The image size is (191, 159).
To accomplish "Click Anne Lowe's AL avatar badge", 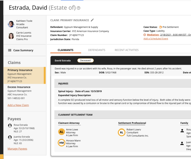I will 61,132.
